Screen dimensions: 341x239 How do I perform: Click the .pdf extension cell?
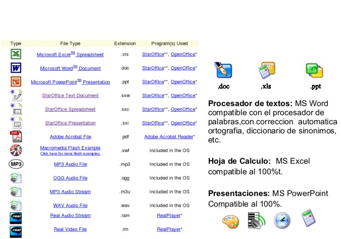click(x=125, y=137)
